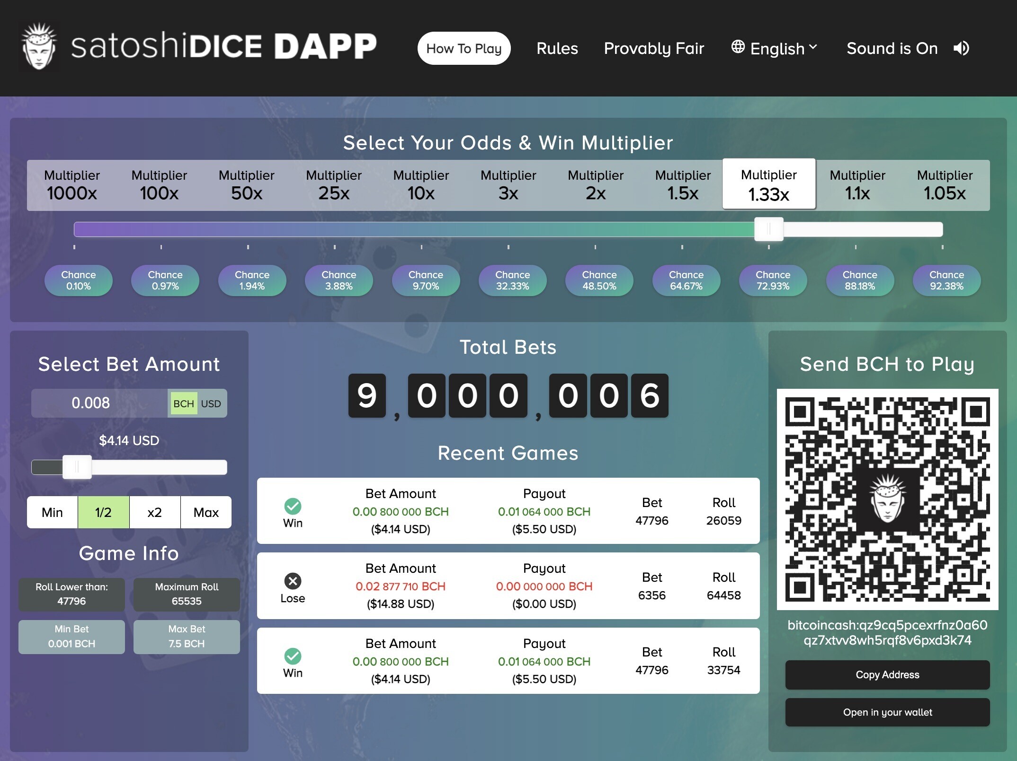Select the 3x multiplier

(508, 185)
